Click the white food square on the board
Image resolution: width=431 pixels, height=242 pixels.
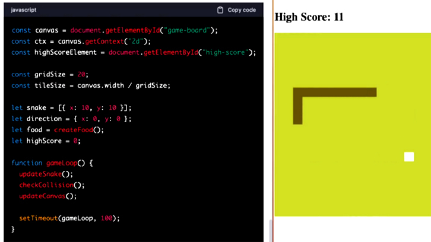[409, 157]
